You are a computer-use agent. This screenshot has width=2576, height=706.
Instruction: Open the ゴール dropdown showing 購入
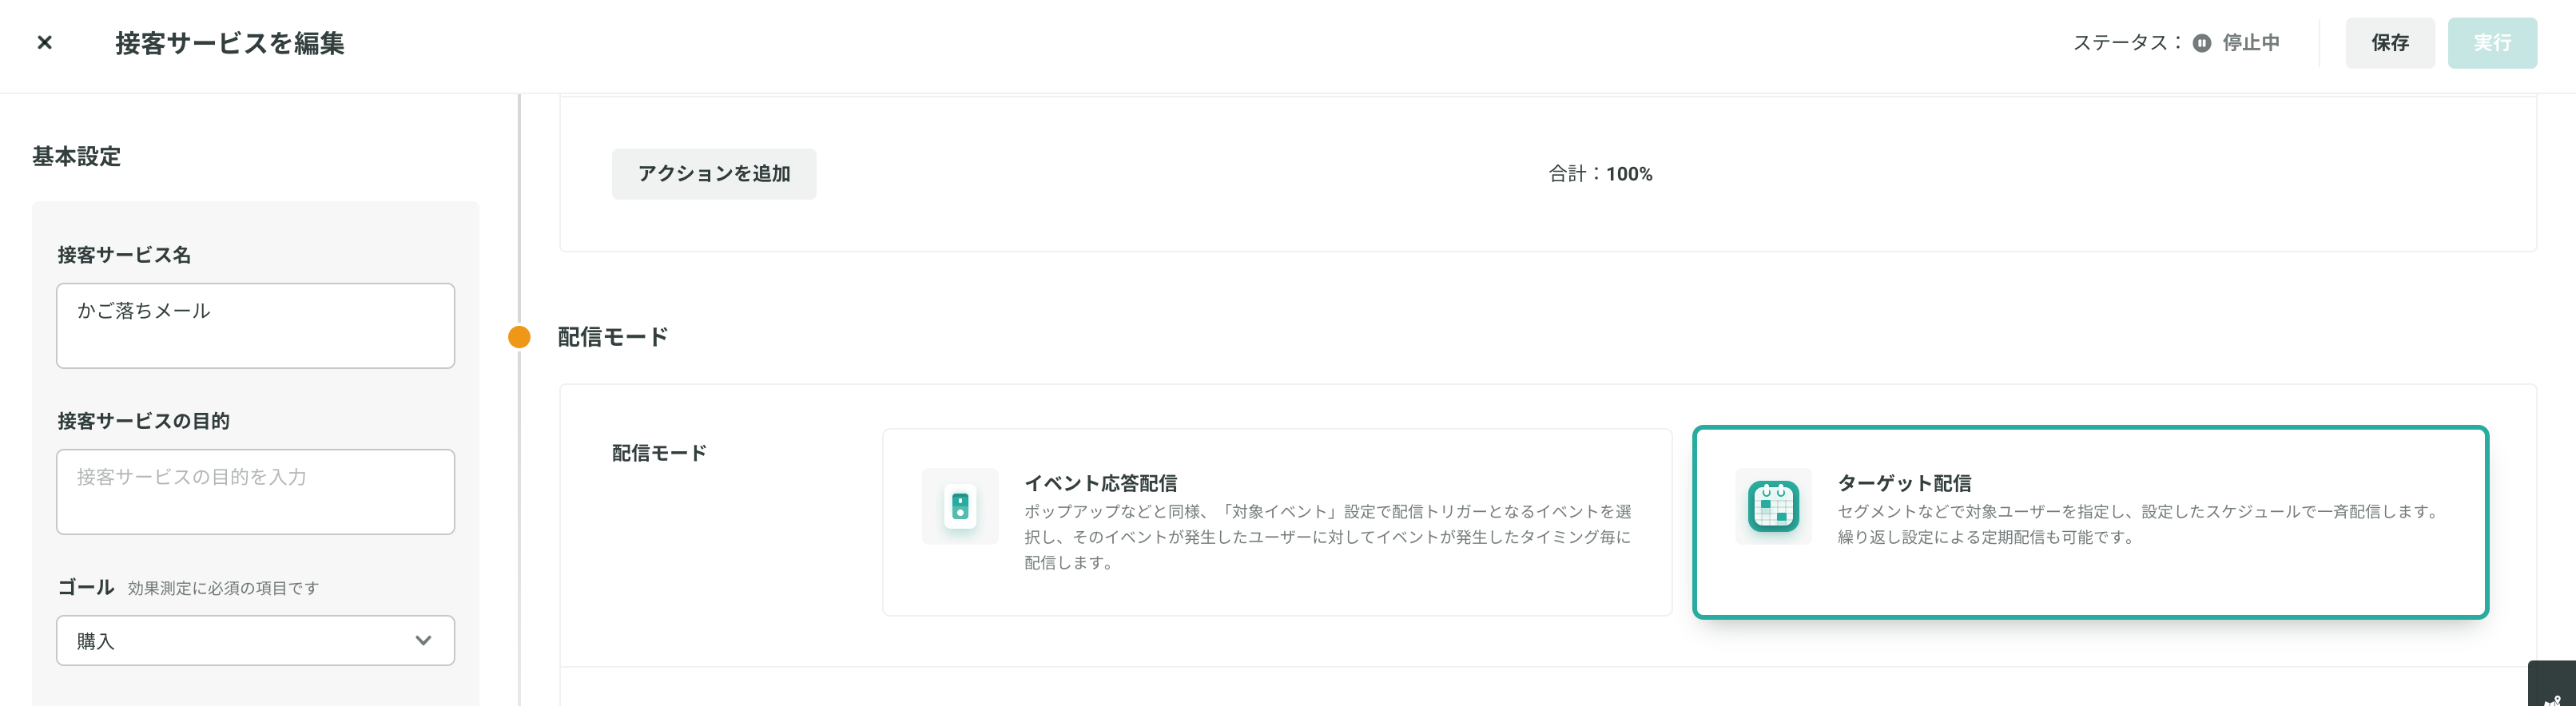(255, 641)
